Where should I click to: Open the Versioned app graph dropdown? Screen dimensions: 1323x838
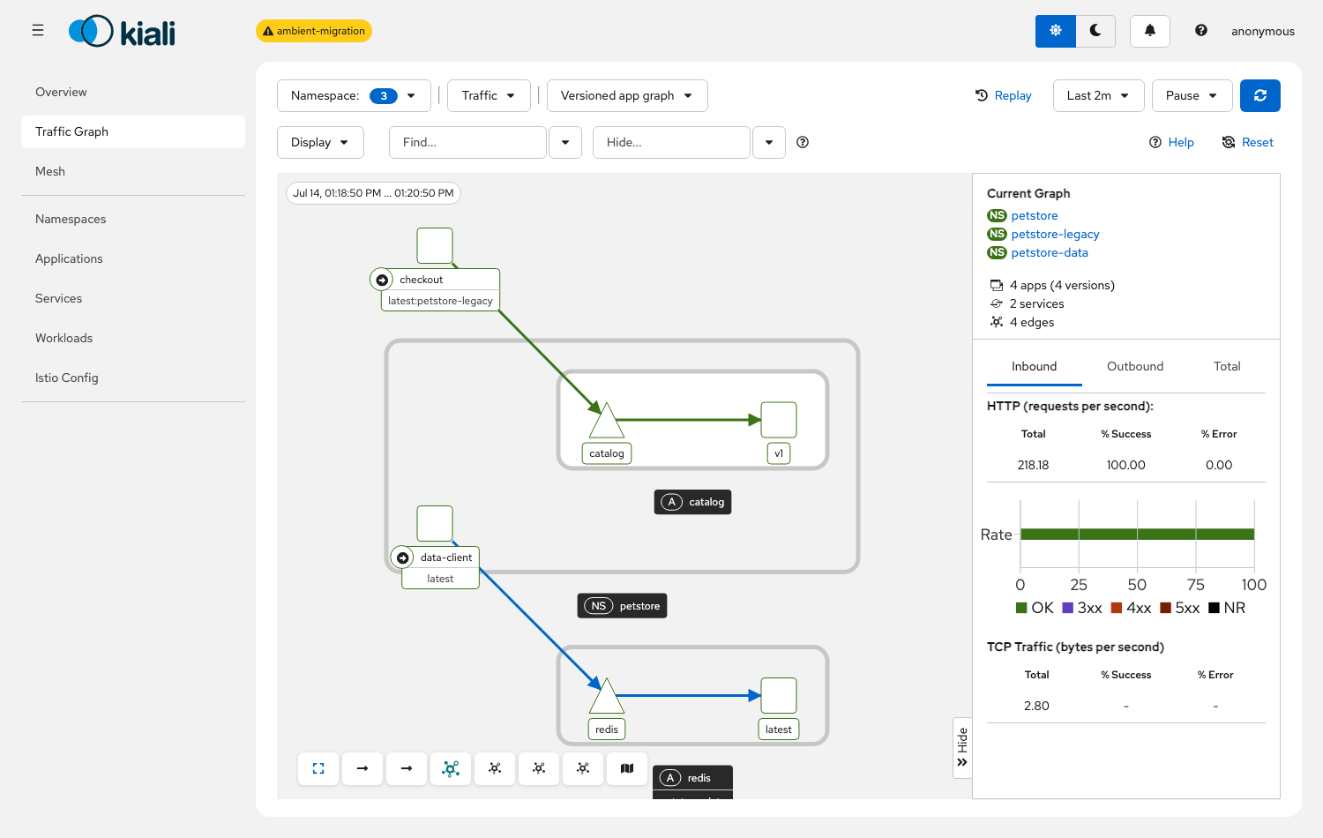[x=627, y=95]
